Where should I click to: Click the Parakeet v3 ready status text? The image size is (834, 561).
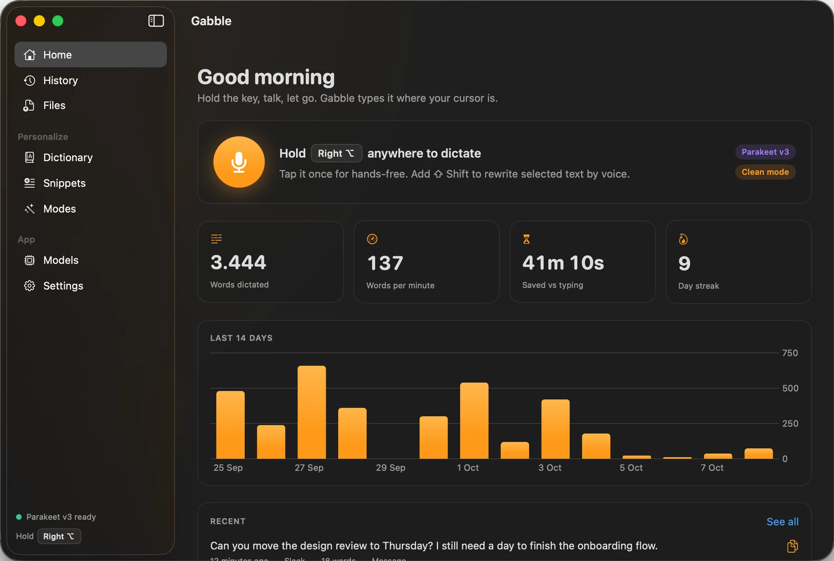(61, 517)
